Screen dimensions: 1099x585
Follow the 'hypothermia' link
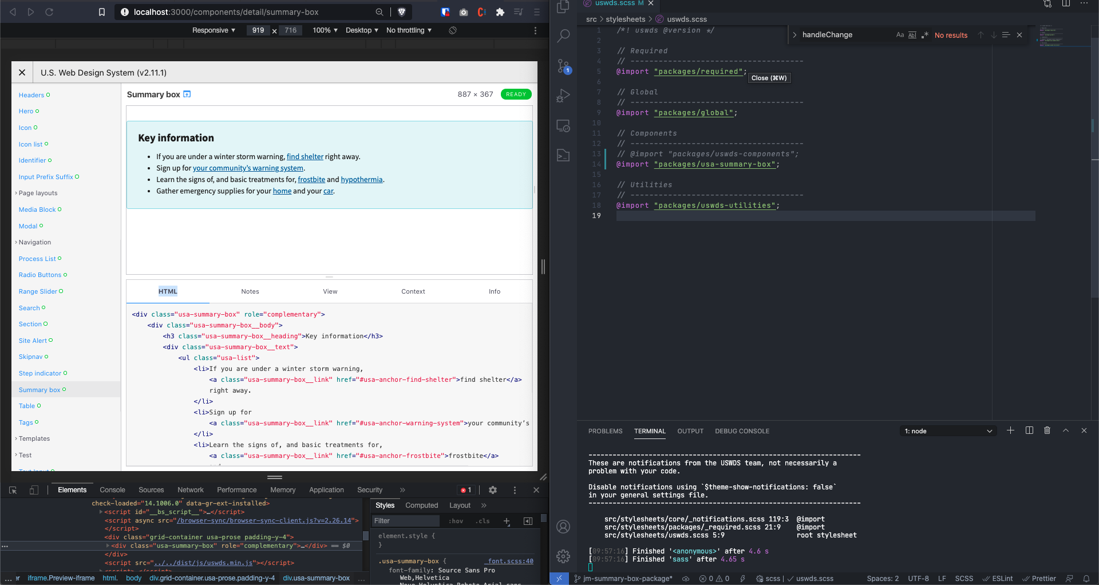click(x=362, y=180)
